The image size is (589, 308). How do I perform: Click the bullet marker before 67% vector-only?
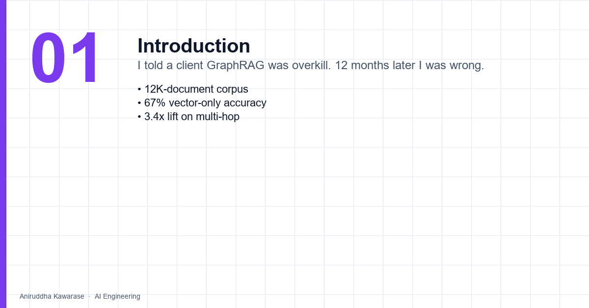tap(139, 103)
